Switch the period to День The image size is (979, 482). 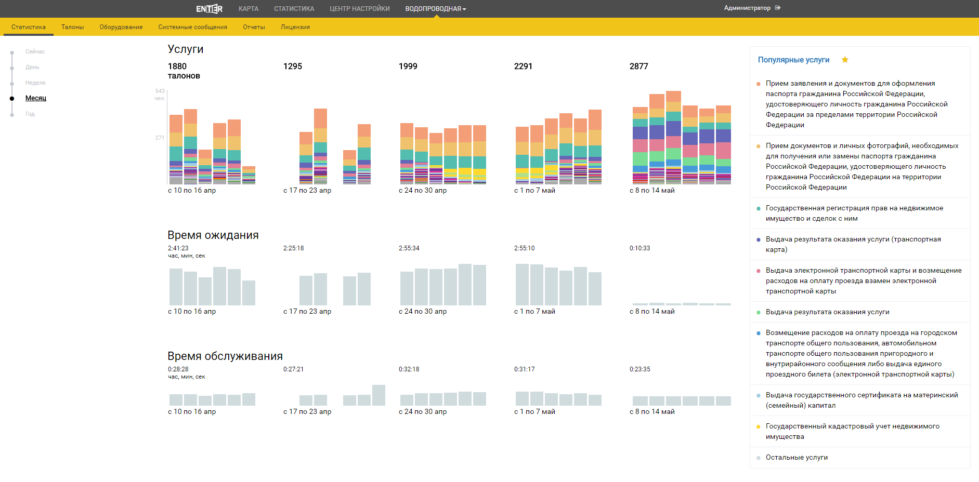[x=32, y=68]
